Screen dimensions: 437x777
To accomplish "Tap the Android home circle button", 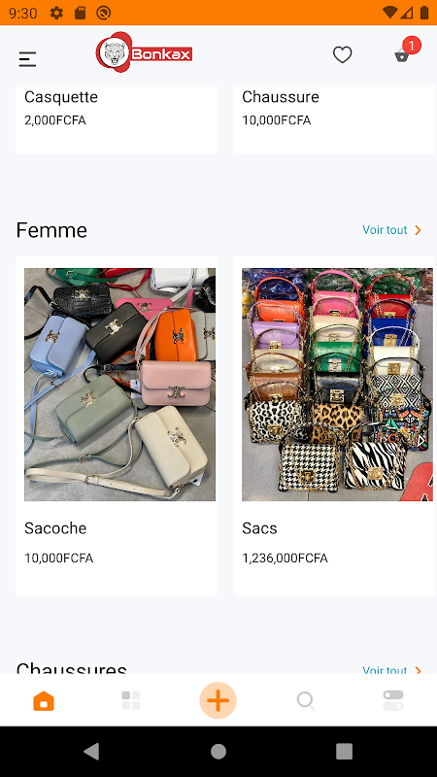I will pyautogui.click(x=218, y=751).
